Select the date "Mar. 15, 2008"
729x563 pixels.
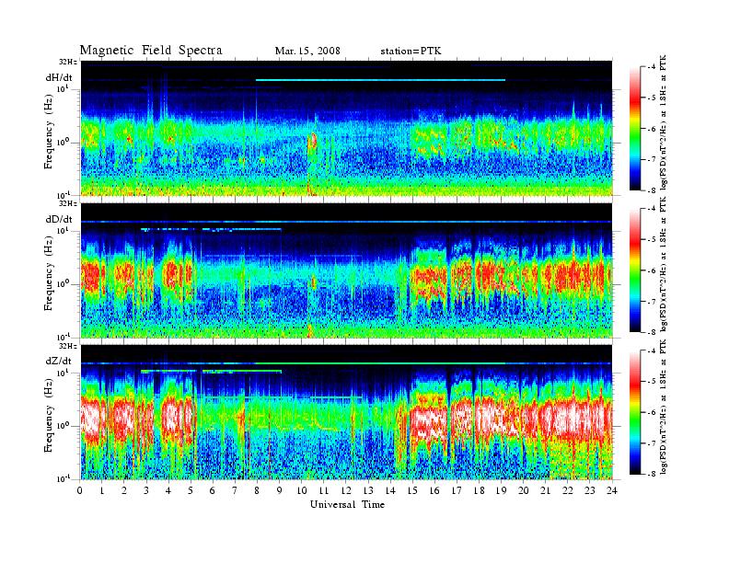307,51
